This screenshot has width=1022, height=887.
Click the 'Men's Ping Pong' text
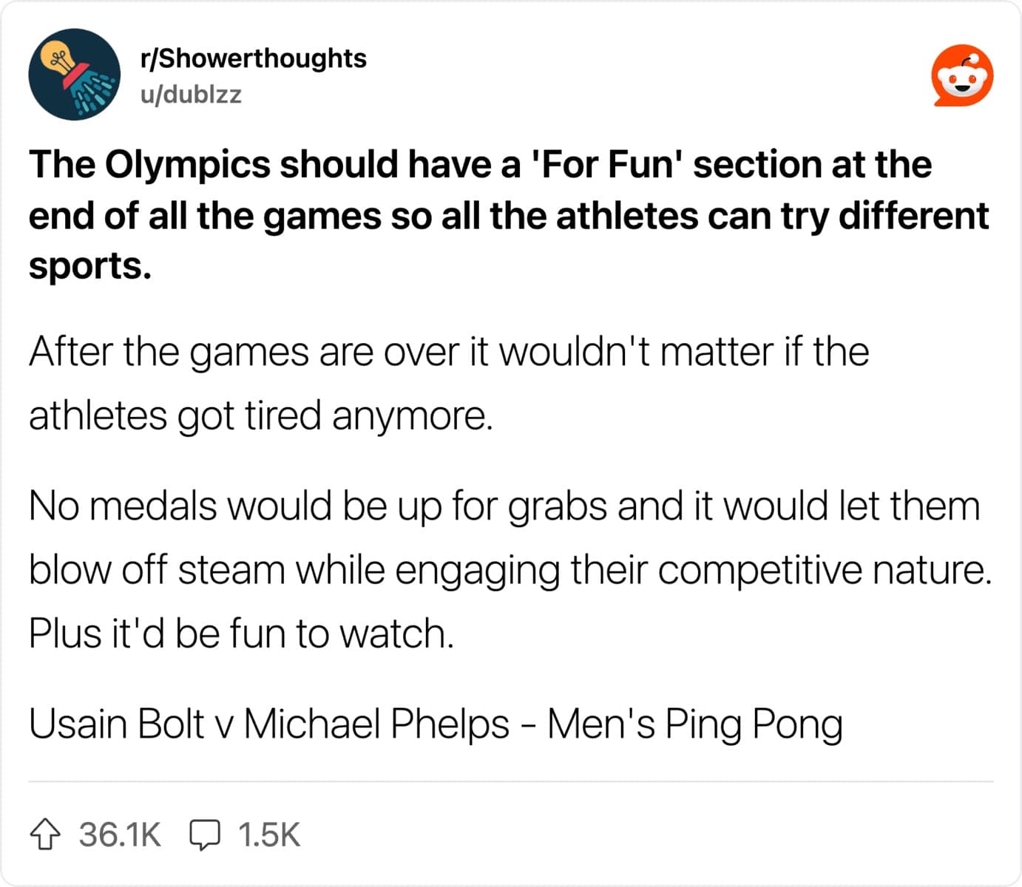click(x=695, y=724)
